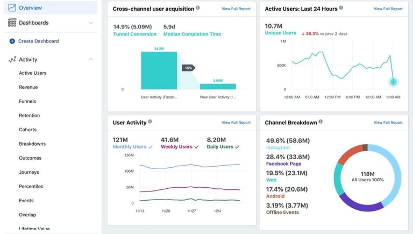The image size is (413, 234).
Task: View Full Report for Channel Breakdown
Action: [x=388, y=123]
